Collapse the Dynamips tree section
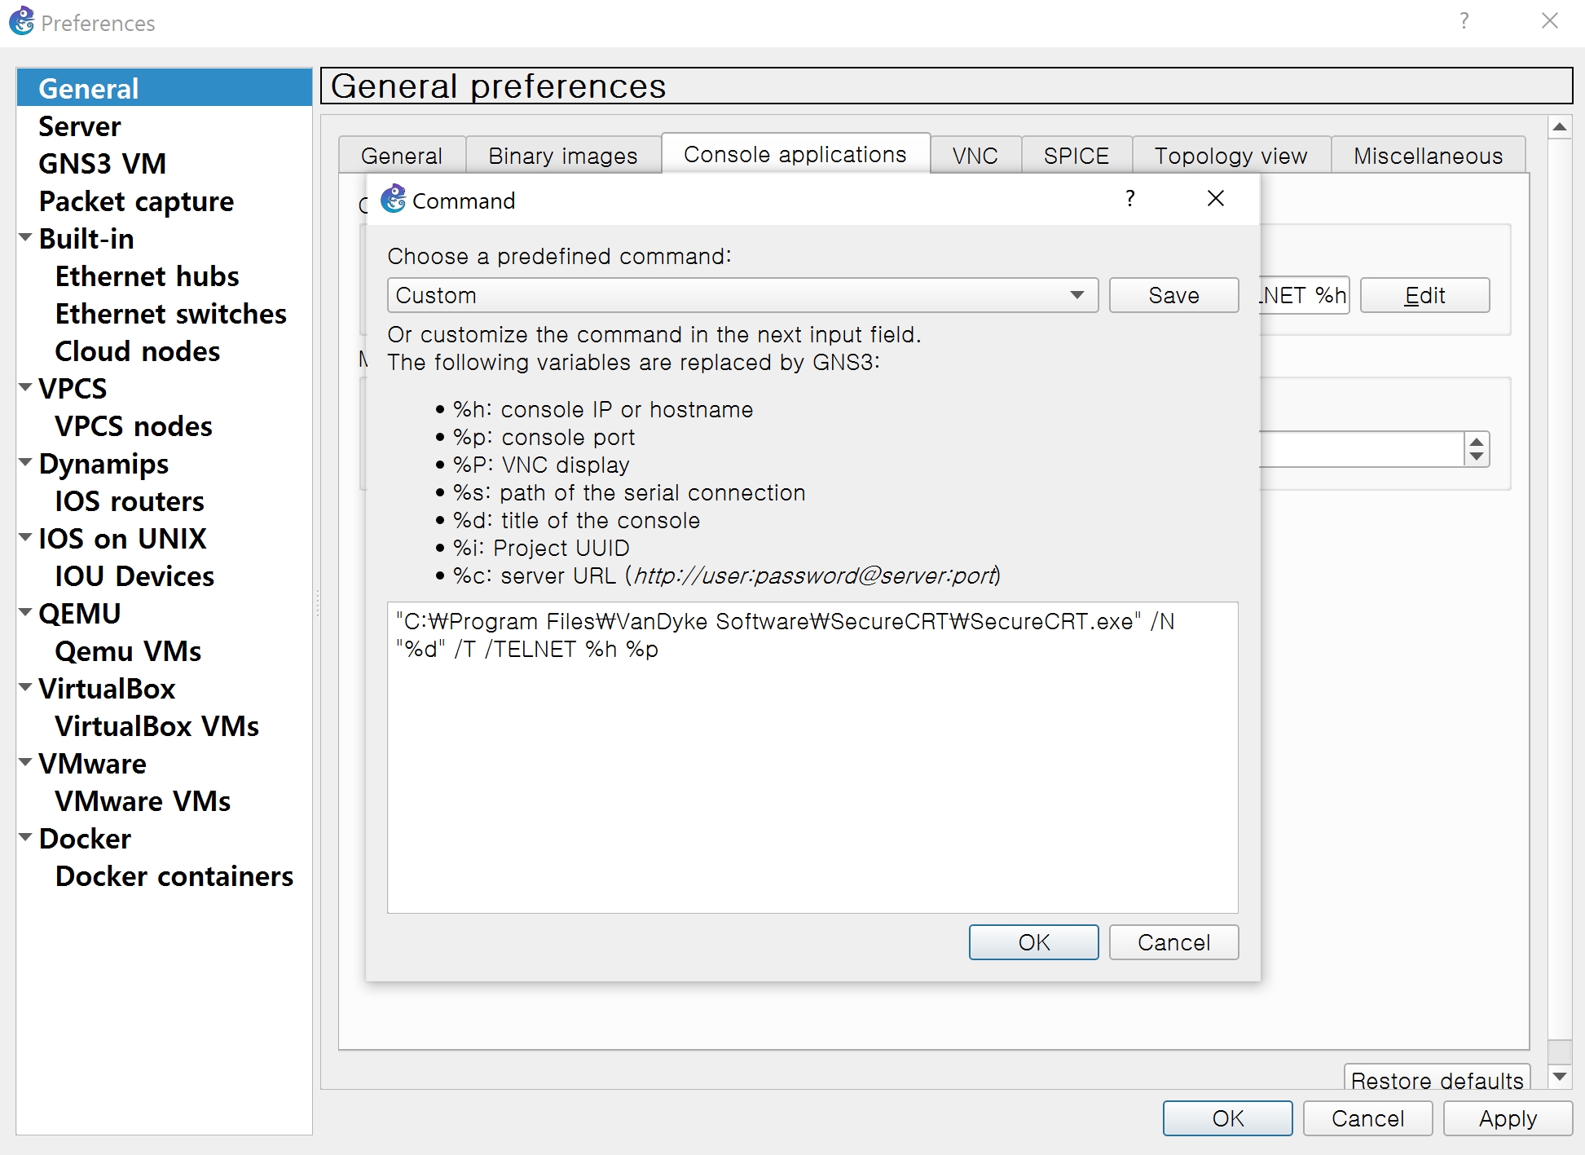 pos(25,463)
